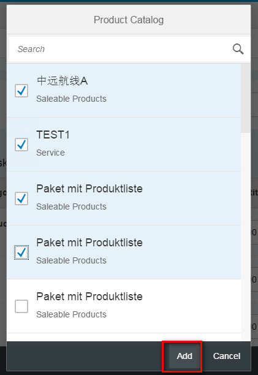Uncheck the 中远航线A checkbox
This screenshot has width=258, height=375.
pos(21,91)
